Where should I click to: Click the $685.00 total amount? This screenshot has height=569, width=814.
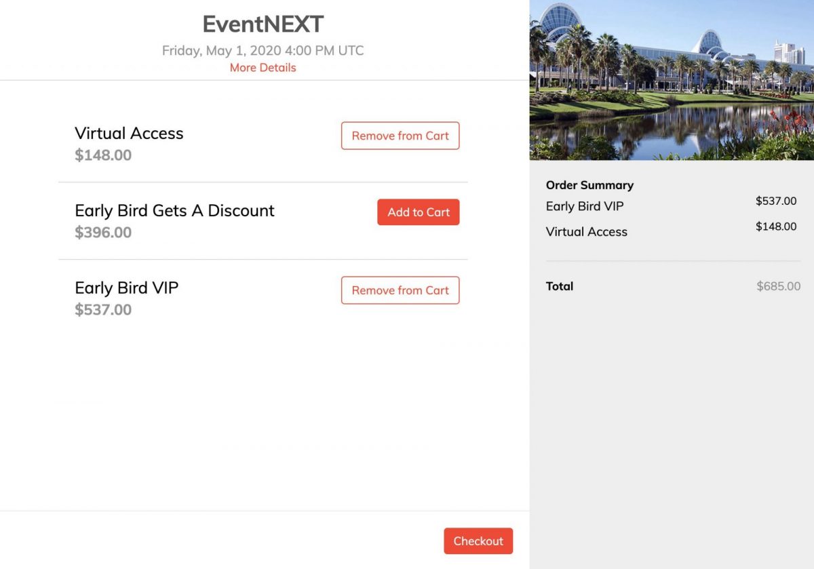pyautogui.click(x=778, y=286)
